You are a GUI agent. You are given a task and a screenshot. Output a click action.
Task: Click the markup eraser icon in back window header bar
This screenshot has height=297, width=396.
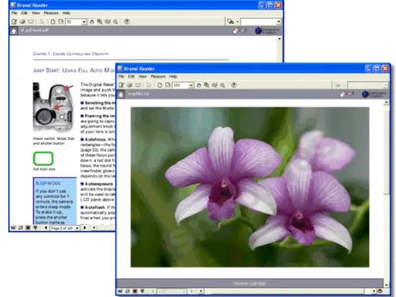[236, 31]
